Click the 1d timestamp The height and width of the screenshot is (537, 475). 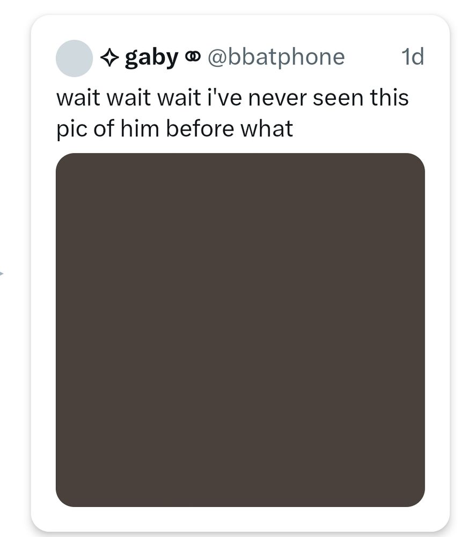[x=413, y=56]
